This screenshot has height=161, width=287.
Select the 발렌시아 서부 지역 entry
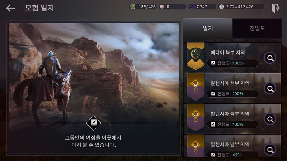coord(232,88)
